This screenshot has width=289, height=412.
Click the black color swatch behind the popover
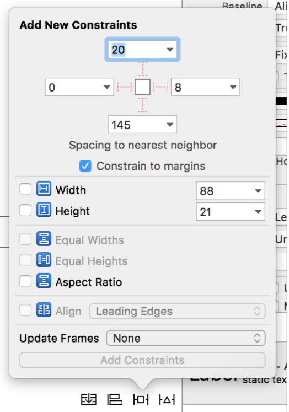tap(281, 101)
